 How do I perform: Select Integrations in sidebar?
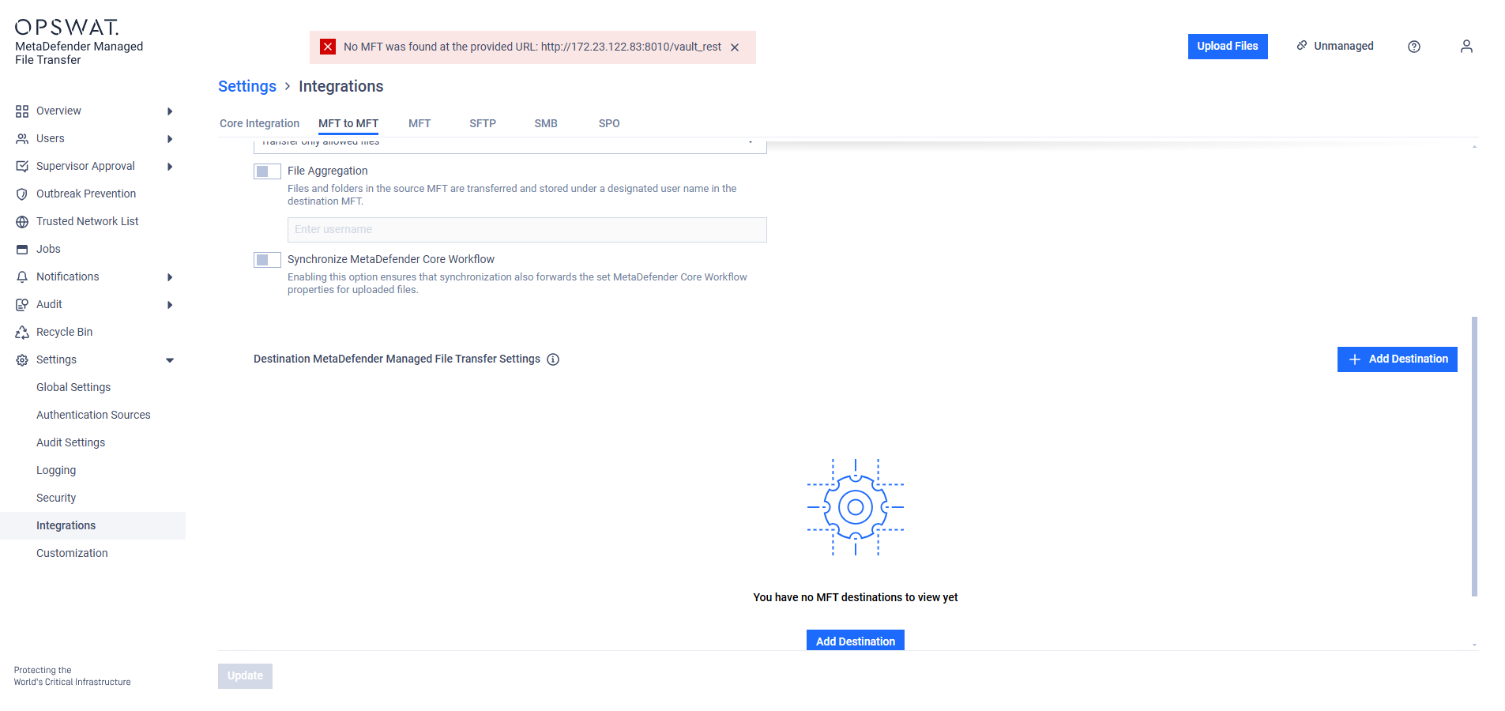click(x=92, y=526)
